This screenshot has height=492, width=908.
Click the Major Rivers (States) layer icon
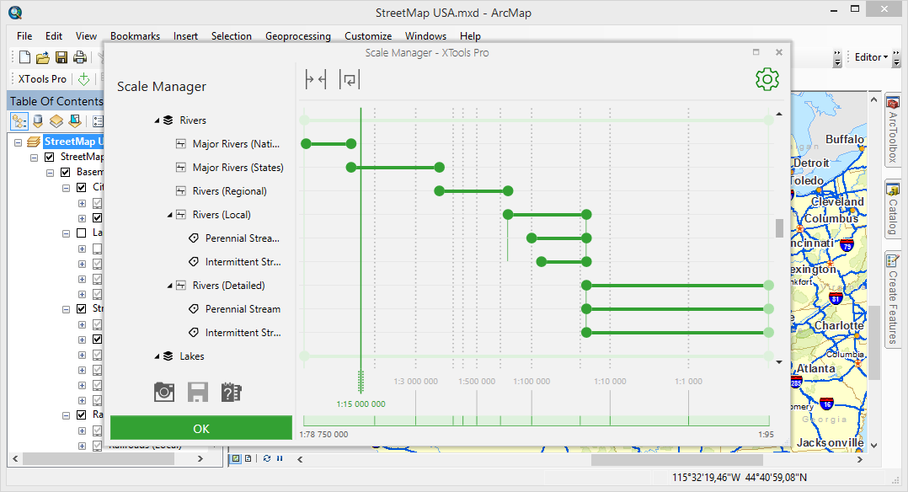180,168
